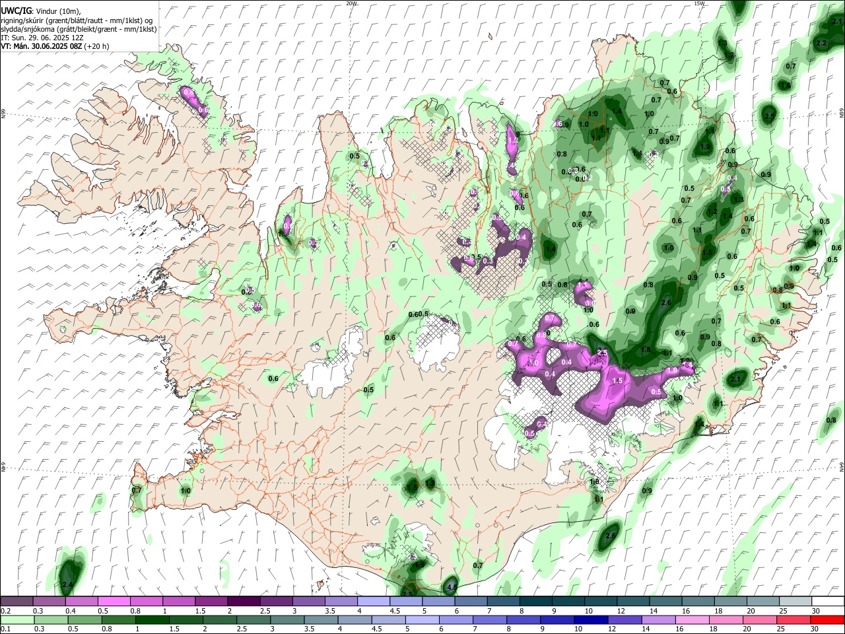Click the 20W longitude label
The image size is (845, 634).
(351, 3)
